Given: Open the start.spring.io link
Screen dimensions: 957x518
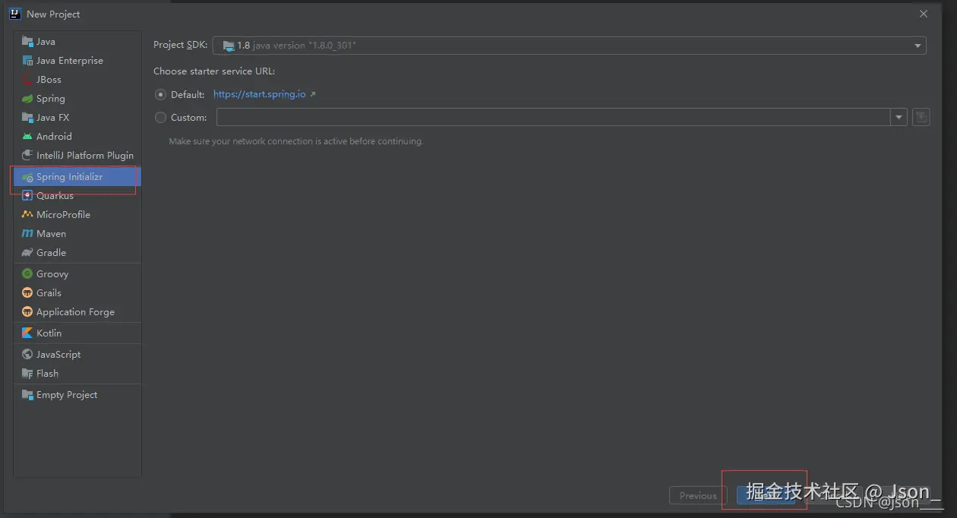Looking at the screenshot, I should pyautogui.click(x=260, y=94).
